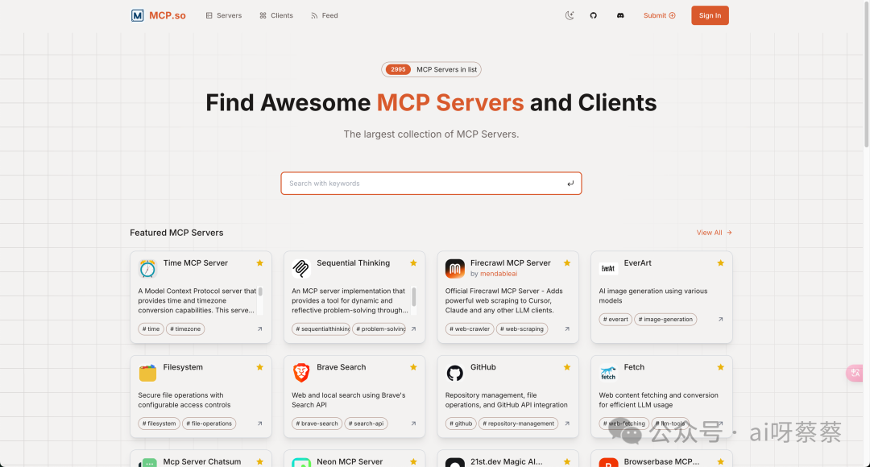Select the # file-operations tag
870x467 pixels.
tap(209, 424)
